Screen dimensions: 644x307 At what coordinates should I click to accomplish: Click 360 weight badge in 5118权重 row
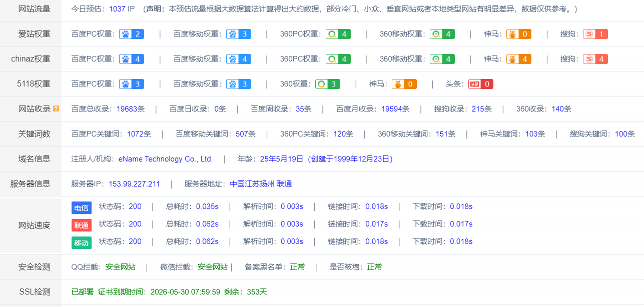tap(328, 84)
